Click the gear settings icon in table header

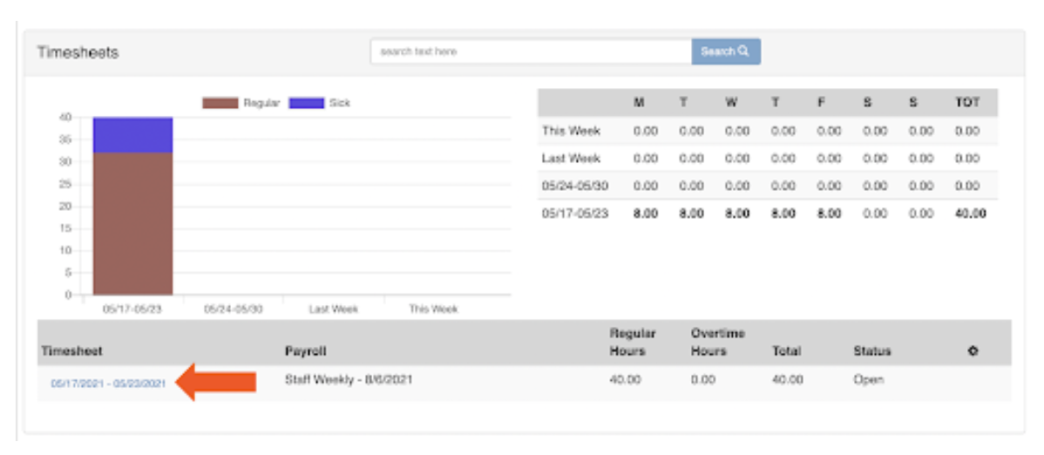(x=973, y=351)
